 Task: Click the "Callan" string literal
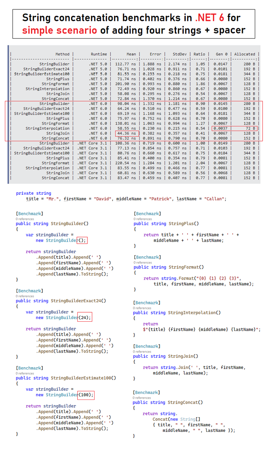(213, 199)
